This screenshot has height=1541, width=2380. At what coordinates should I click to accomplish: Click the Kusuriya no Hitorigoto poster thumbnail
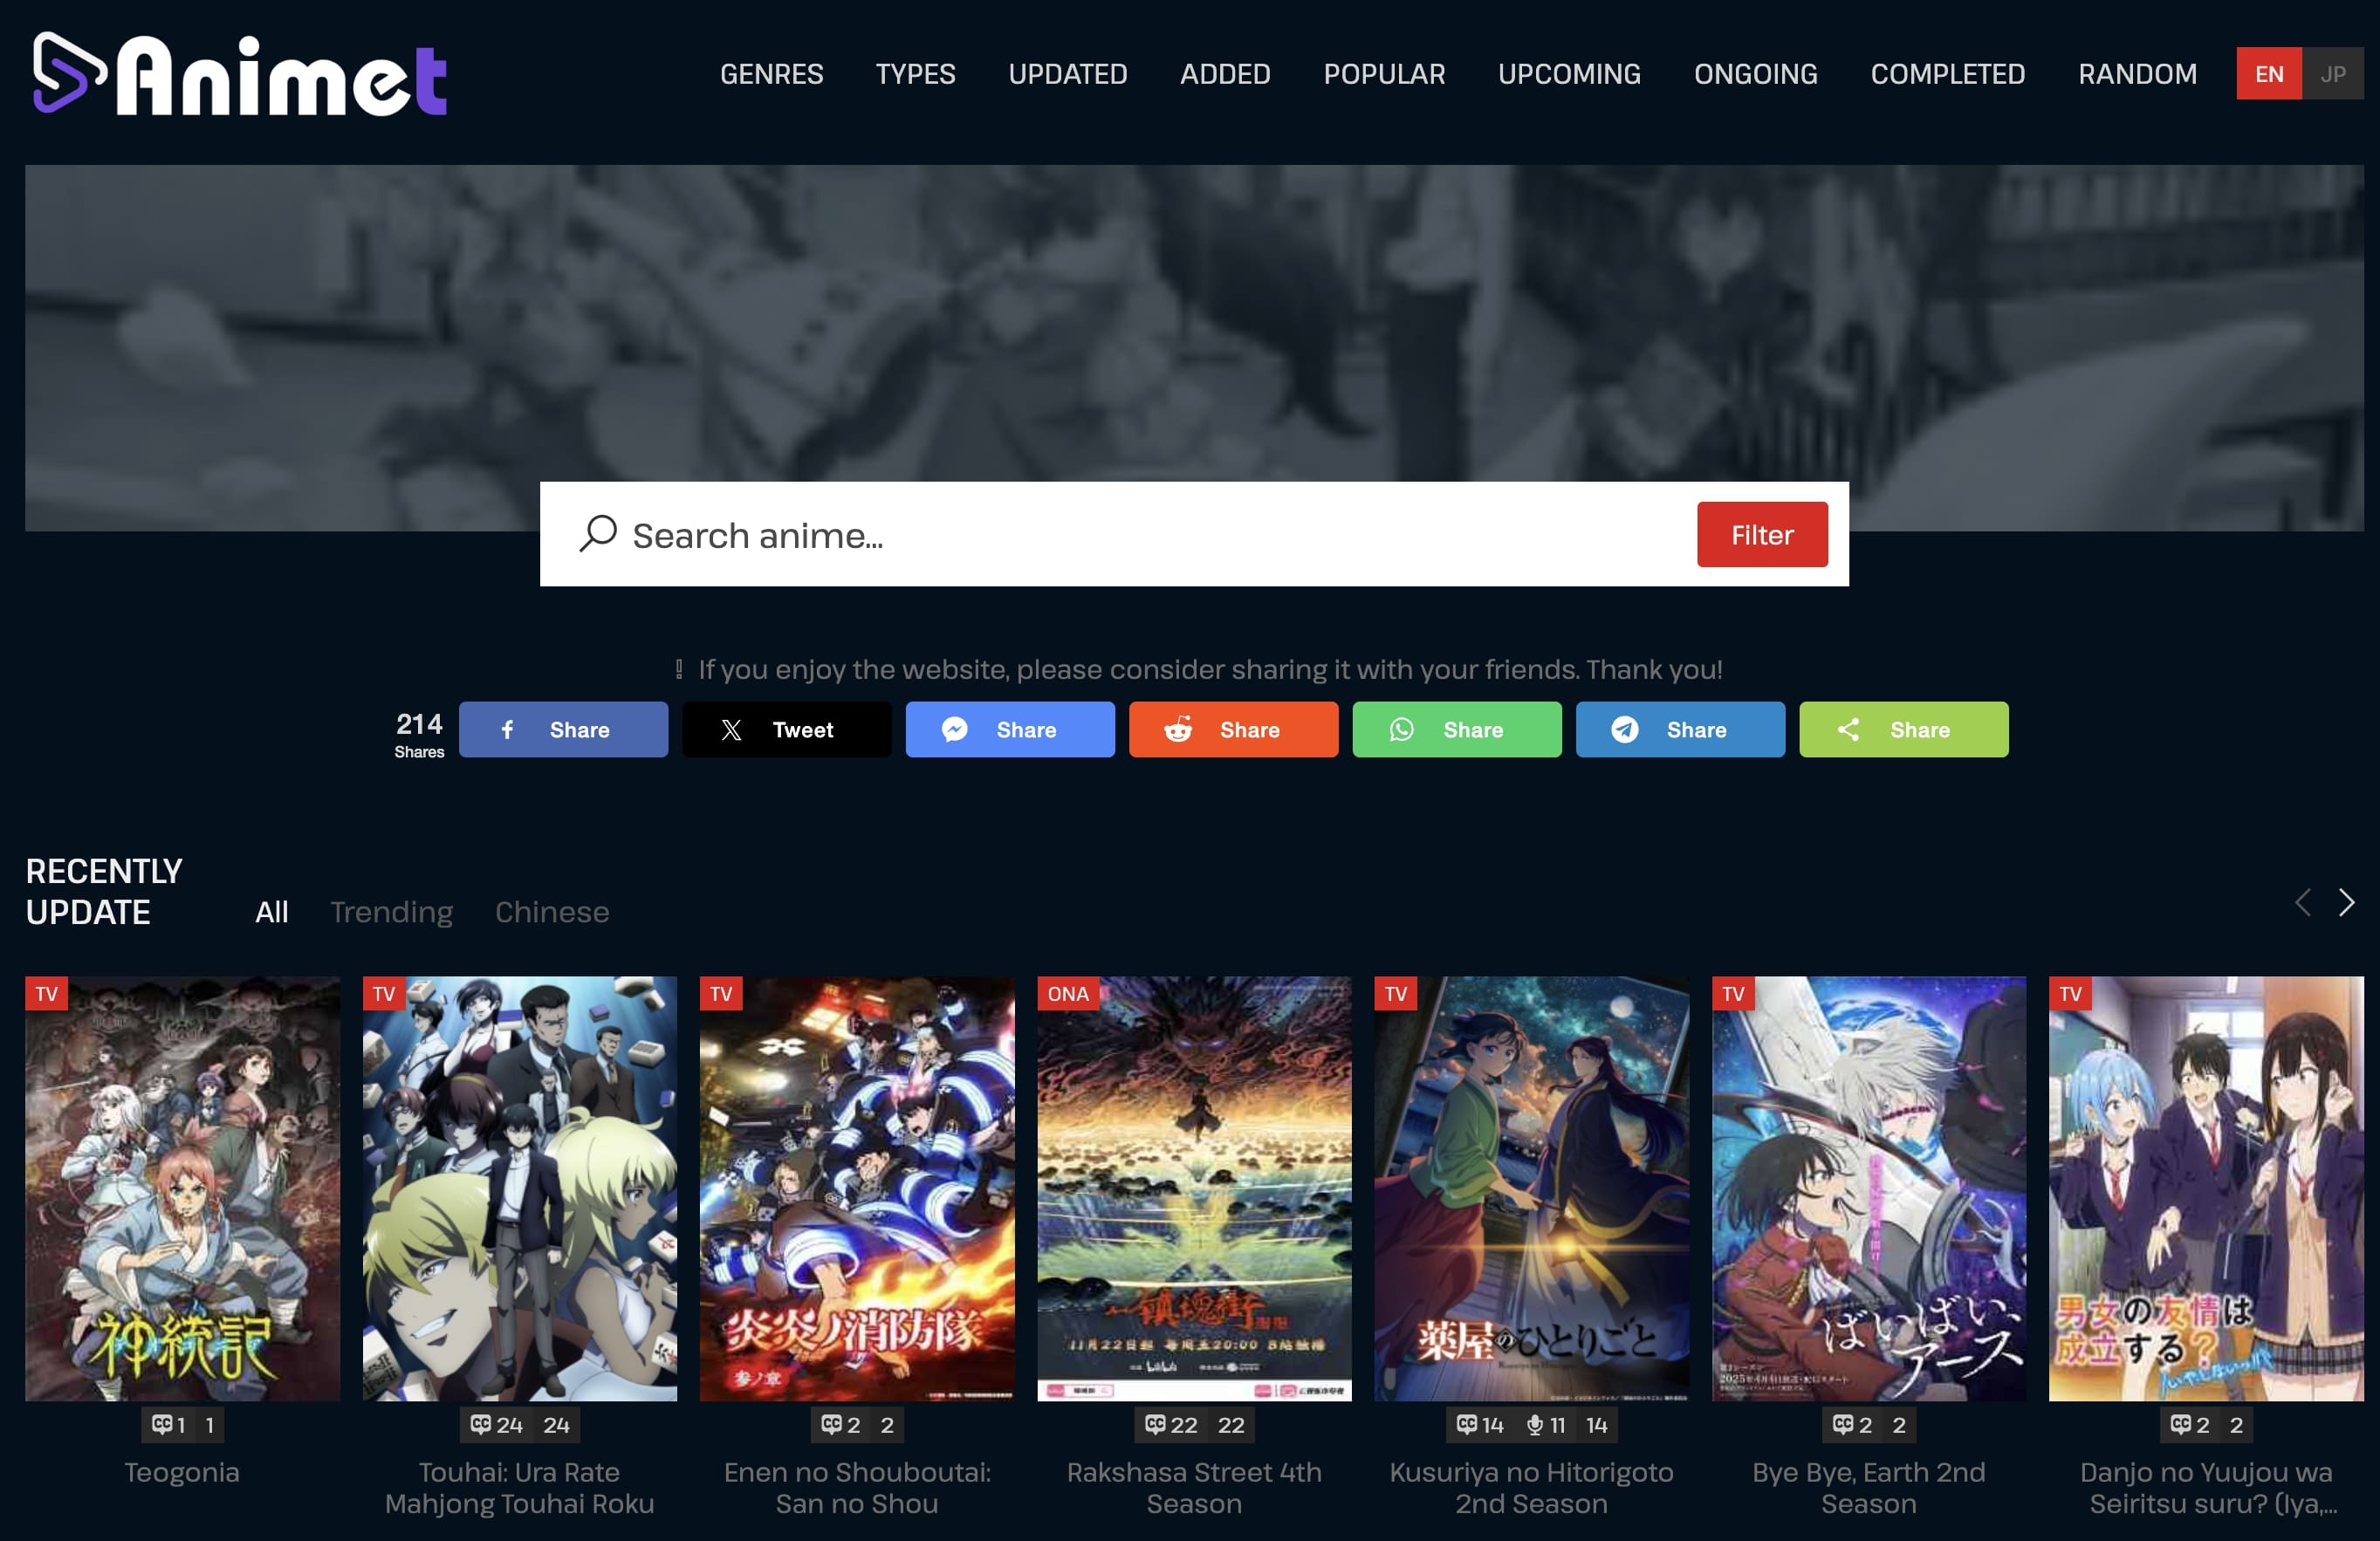tap(1531, 1189)
